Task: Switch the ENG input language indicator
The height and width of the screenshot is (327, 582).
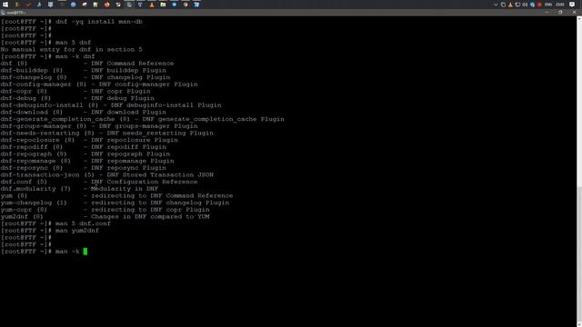Action: (x=548, y=5)
